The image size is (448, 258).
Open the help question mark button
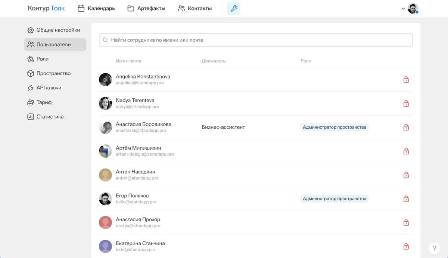point(434,248)
